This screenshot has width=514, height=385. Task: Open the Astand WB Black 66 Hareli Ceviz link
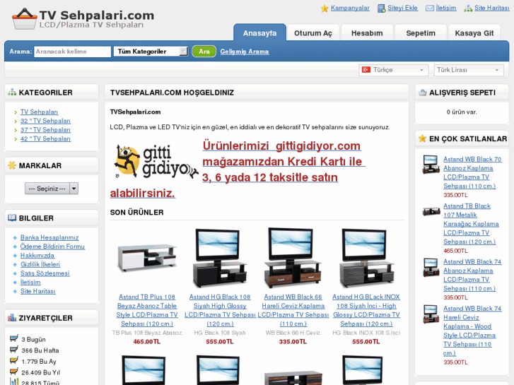point(293,310)
